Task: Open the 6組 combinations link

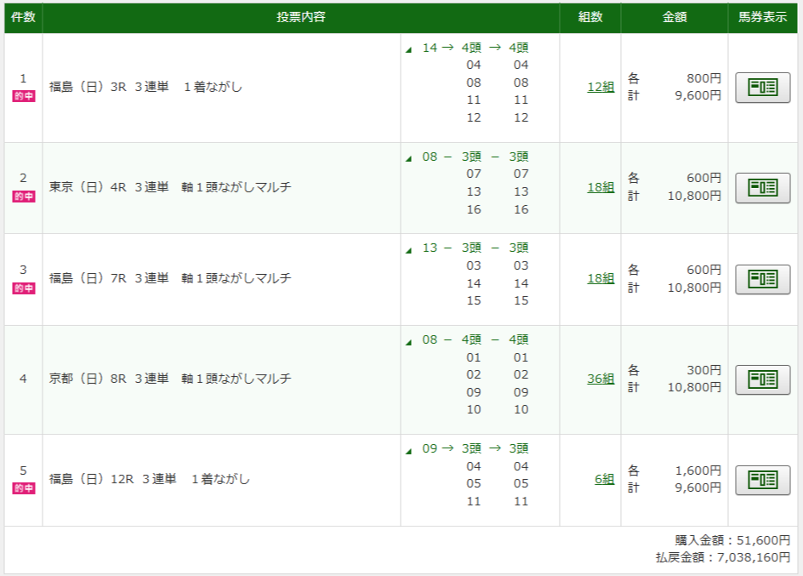Action: pos(603,479)
